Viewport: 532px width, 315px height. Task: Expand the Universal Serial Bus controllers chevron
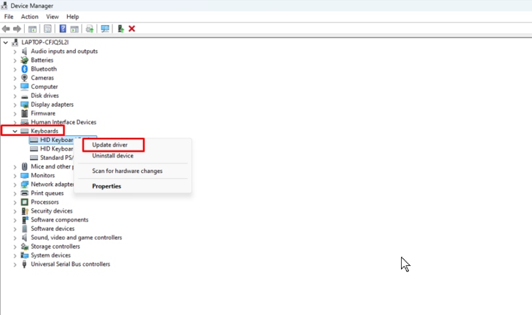tap(15, 265)
